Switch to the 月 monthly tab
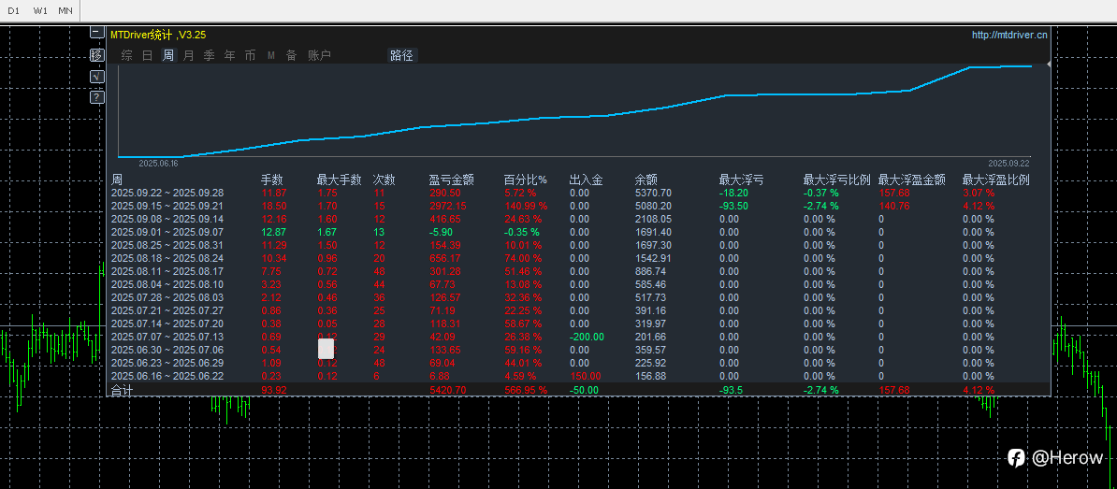 189,55
